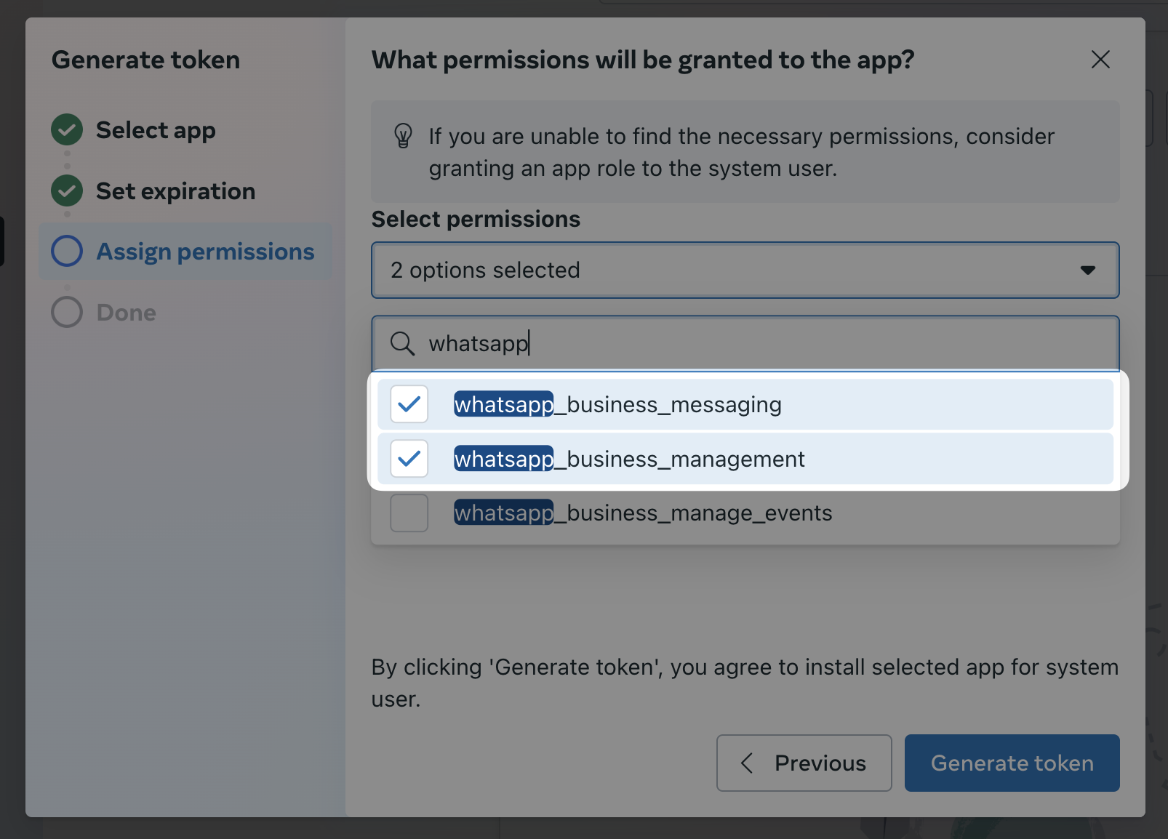Click the Done step circle icon
Viewport: 1168px width, 839px height.
[x=67, y=313]
